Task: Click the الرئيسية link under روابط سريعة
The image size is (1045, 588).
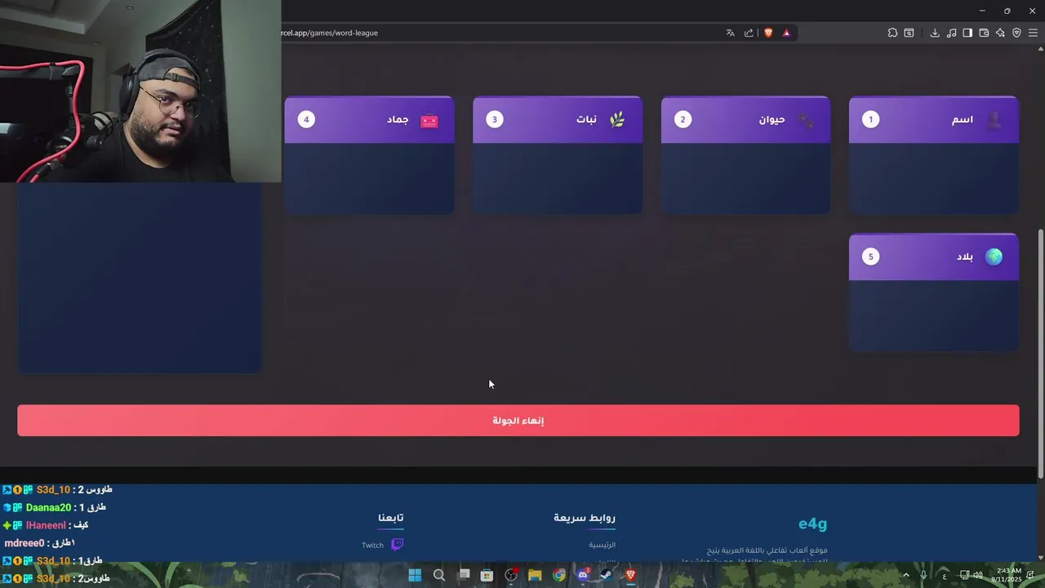Action: [x=603, y=545]
